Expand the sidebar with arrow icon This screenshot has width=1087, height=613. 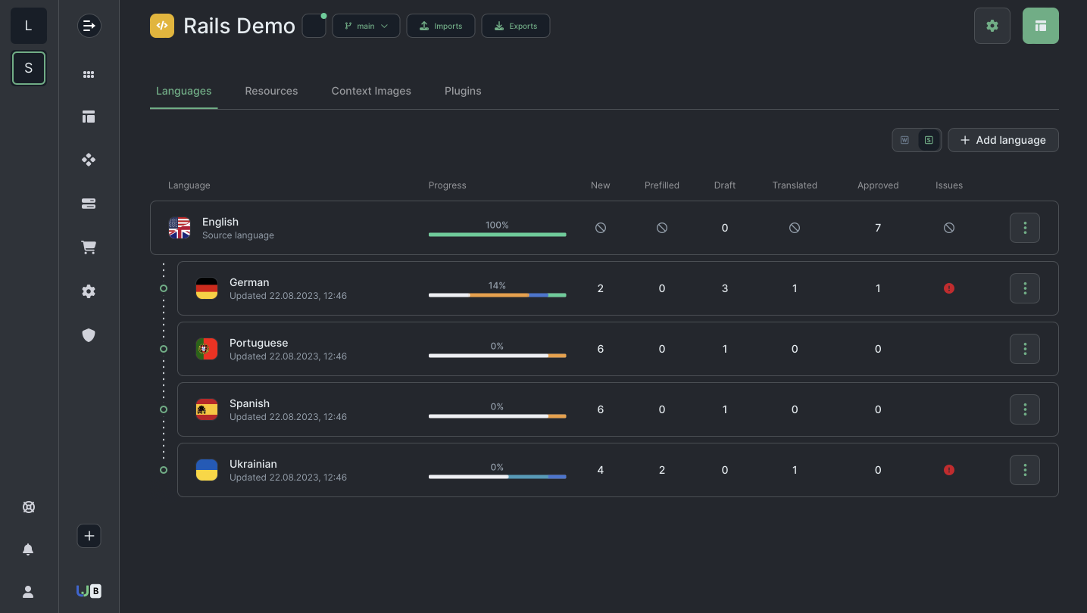tap(89, 26)
